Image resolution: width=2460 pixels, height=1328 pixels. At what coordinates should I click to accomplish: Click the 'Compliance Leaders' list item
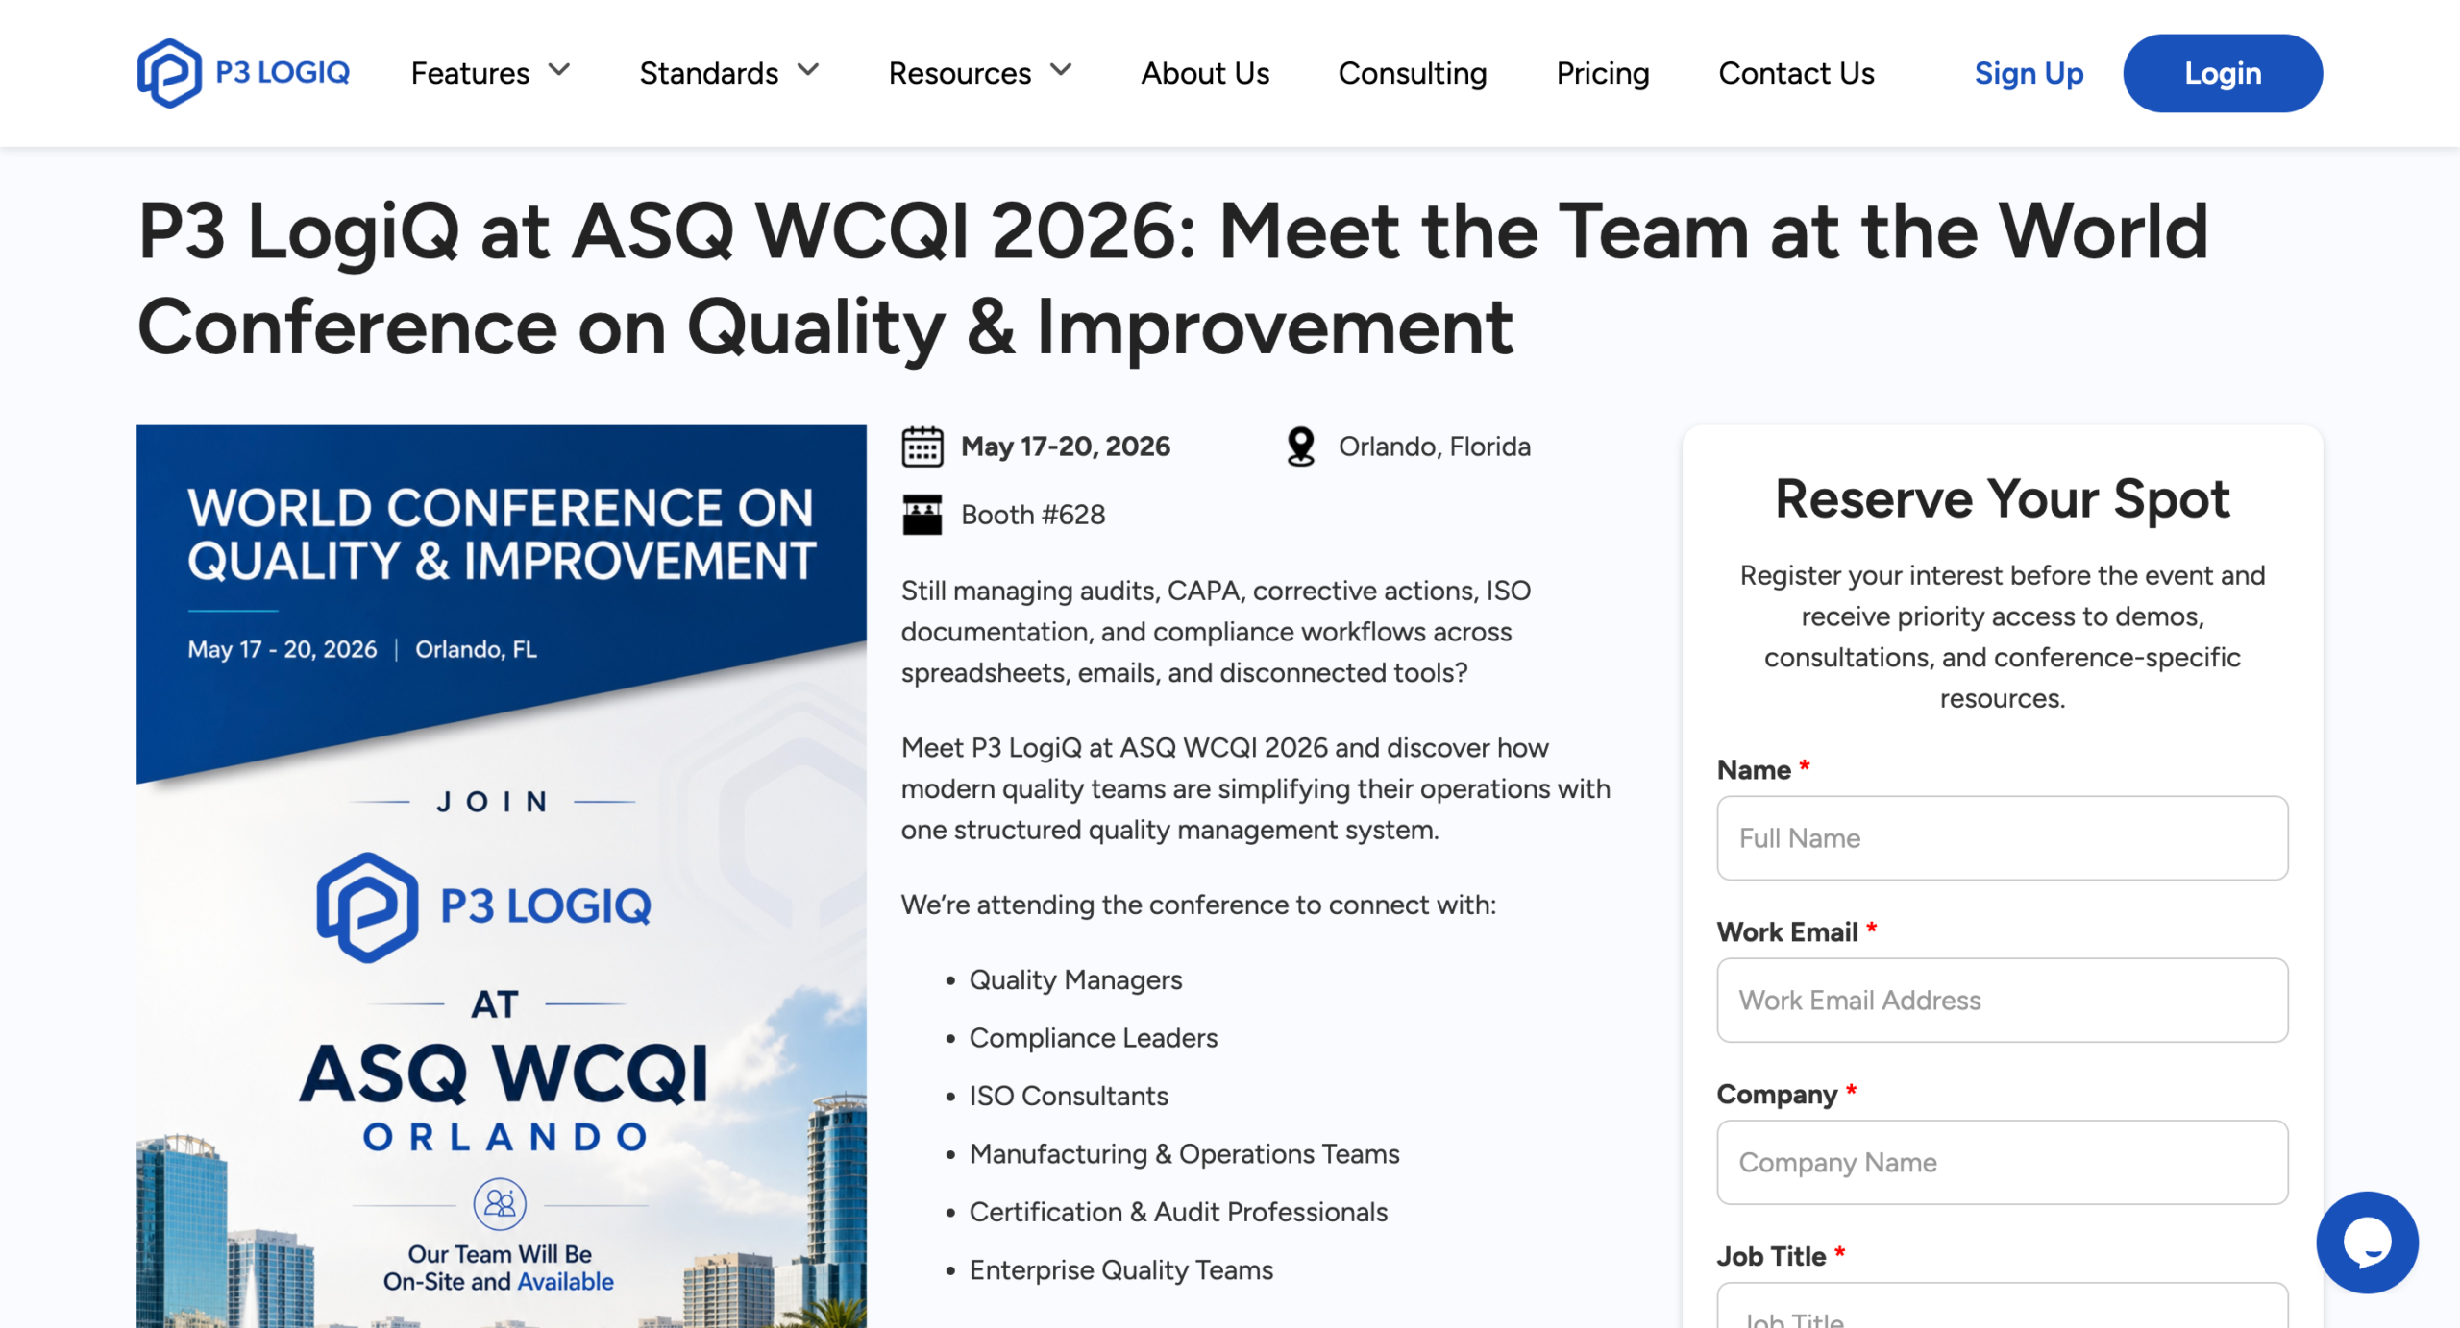click(1094, 1038)
